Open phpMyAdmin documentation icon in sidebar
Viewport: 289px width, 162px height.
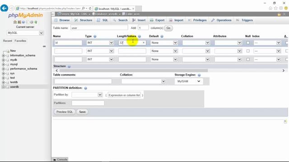(23, 22)
